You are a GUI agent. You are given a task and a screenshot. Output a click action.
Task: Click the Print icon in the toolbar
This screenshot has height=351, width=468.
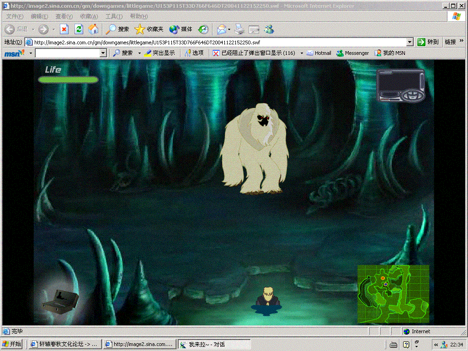239,29
